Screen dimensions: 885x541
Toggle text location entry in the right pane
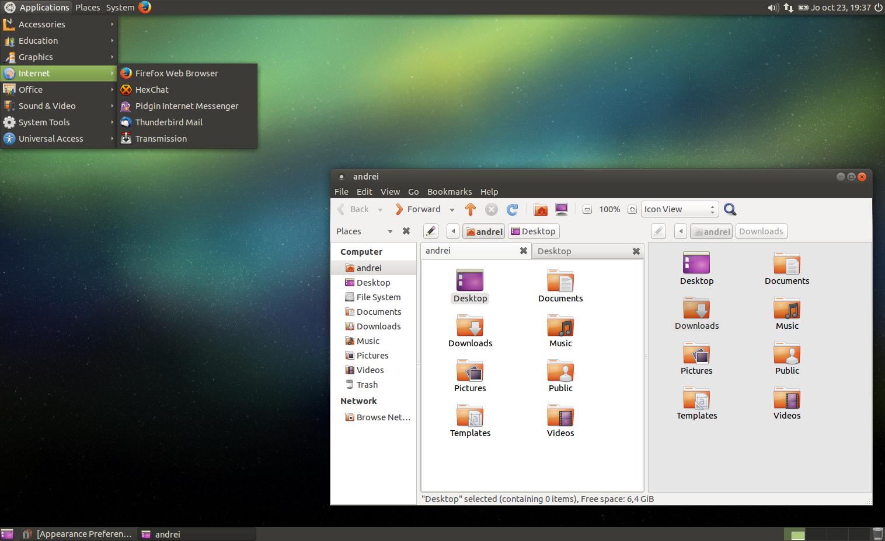coord(658,231)
